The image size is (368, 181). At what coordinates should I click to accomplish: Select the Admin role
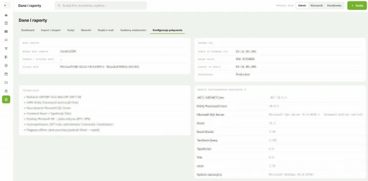tap(302, 5)
